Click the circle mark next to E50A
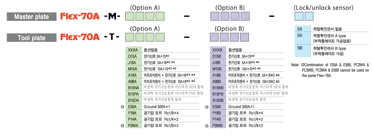373x138 pixels. (122, 107)
